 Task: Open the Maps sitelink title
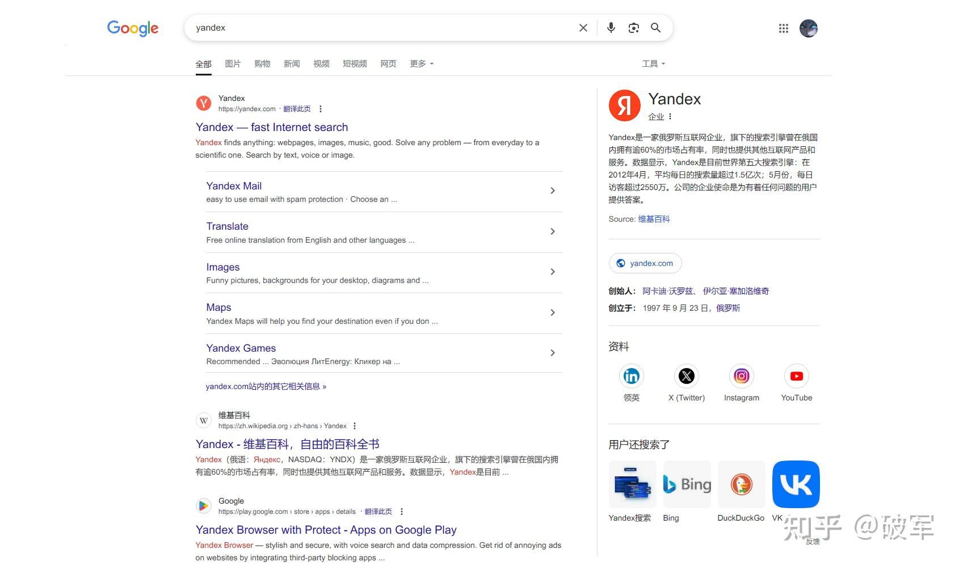coord(218,307)
